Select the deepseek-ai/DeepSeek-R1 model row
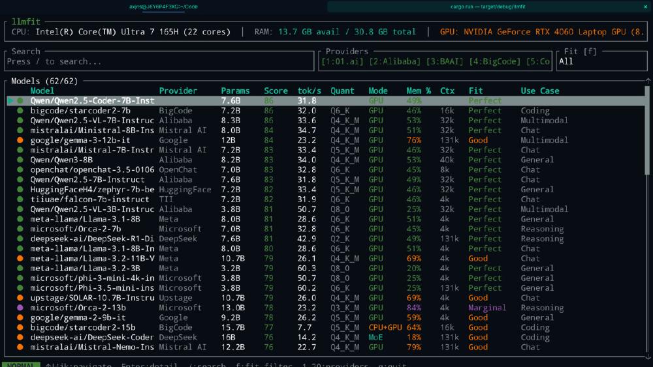 [92, 239]
